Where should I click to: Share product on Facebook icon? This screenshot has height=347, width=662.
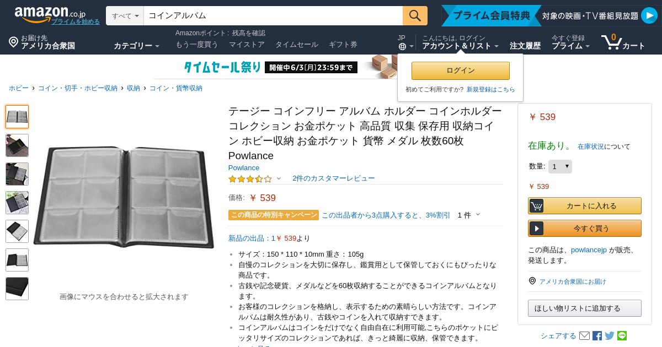click(597, 335)
